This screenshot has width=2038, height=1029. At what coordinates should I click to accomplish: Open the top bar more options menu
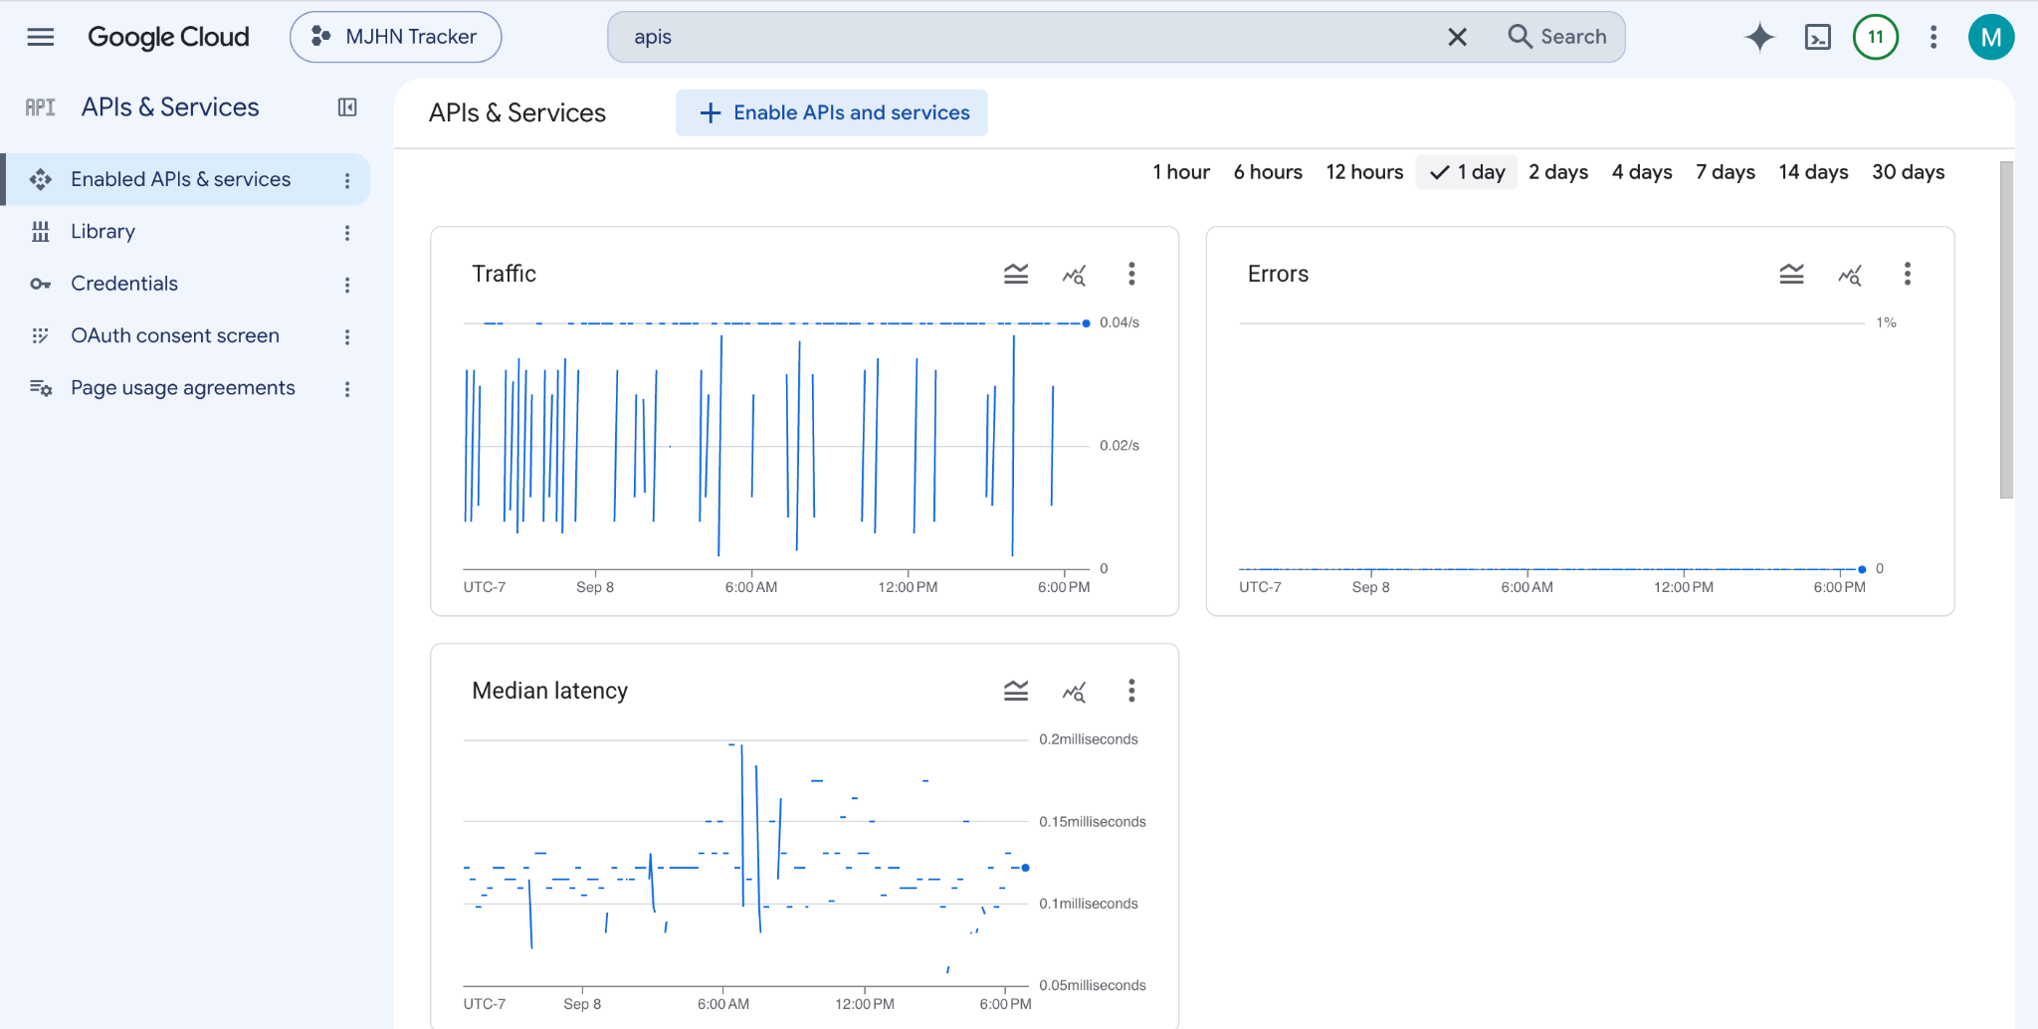[1934, 37]
